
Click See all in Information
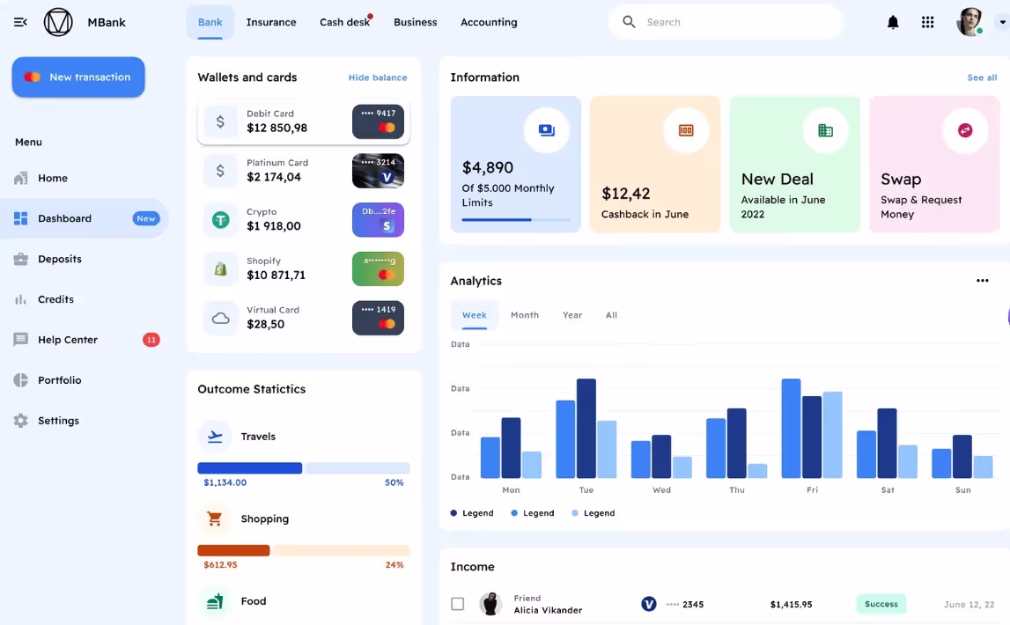(x=981, y=77)
